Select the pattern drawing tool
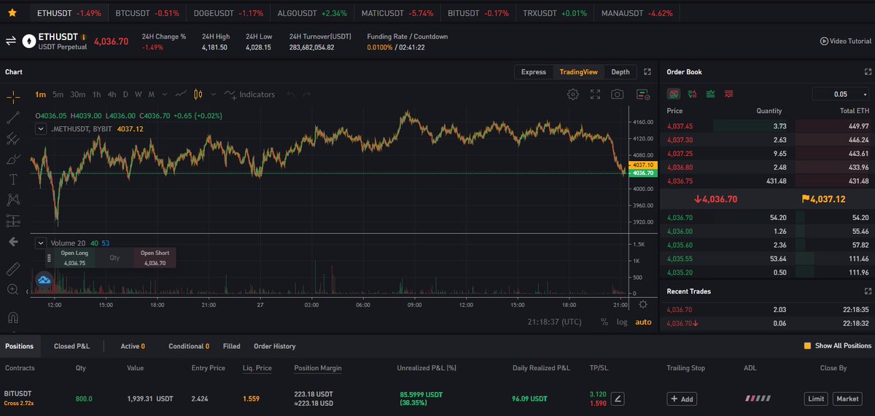The image size is (875, 416). click(13, 199)
